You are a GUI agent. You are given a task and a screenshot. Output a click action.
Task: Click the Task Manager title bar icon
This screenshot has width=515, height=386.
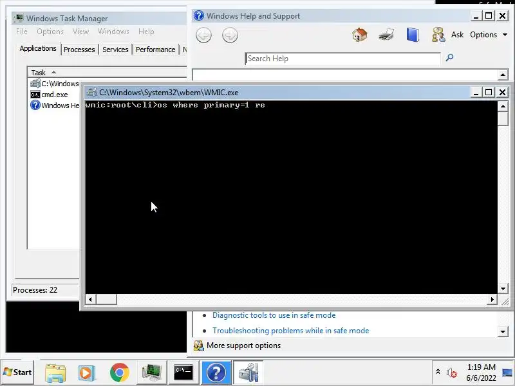[x=19, y=19]
